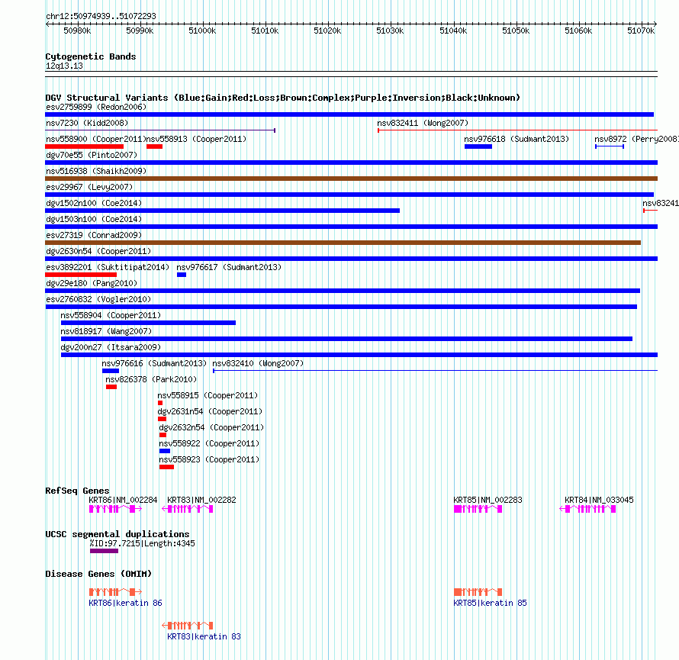Select the nsv558915 (Cooper2011) label
The image size is (679, 660).
point(208,395)
